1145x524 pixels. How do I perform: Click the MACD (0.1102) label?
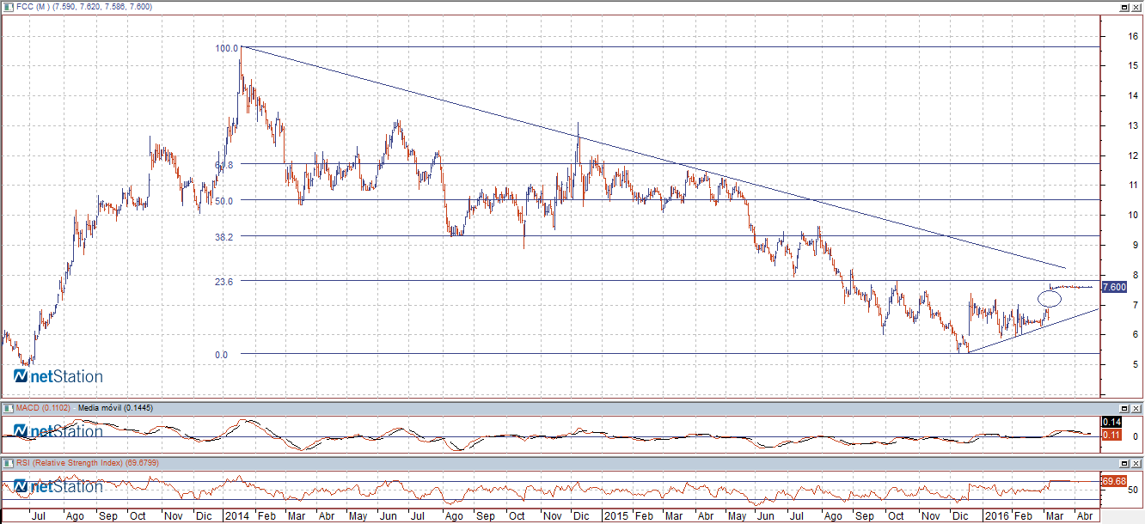click(x=43, y=407)
